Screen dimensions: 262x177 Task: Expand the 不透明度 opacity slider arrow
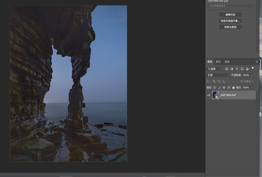pyautogui.click(x=252, y=75)
